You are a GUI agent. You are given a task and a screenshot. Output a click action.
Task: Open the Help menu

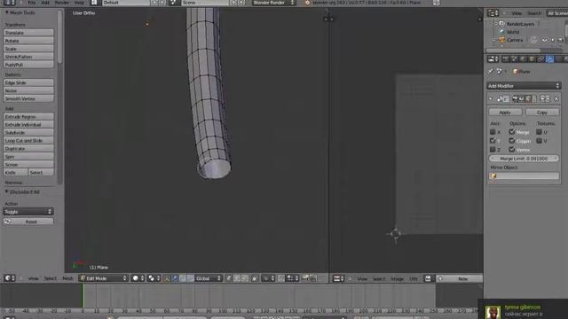[x=79, y=3]
